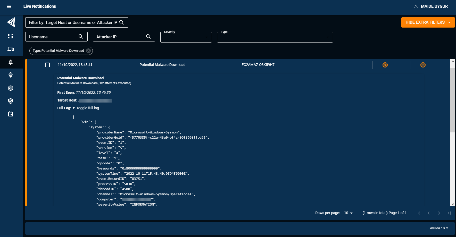The image size is (456, 237).
Task: Go to last page pagination icon
Action: pyautogui.click(x=449, y=213)
